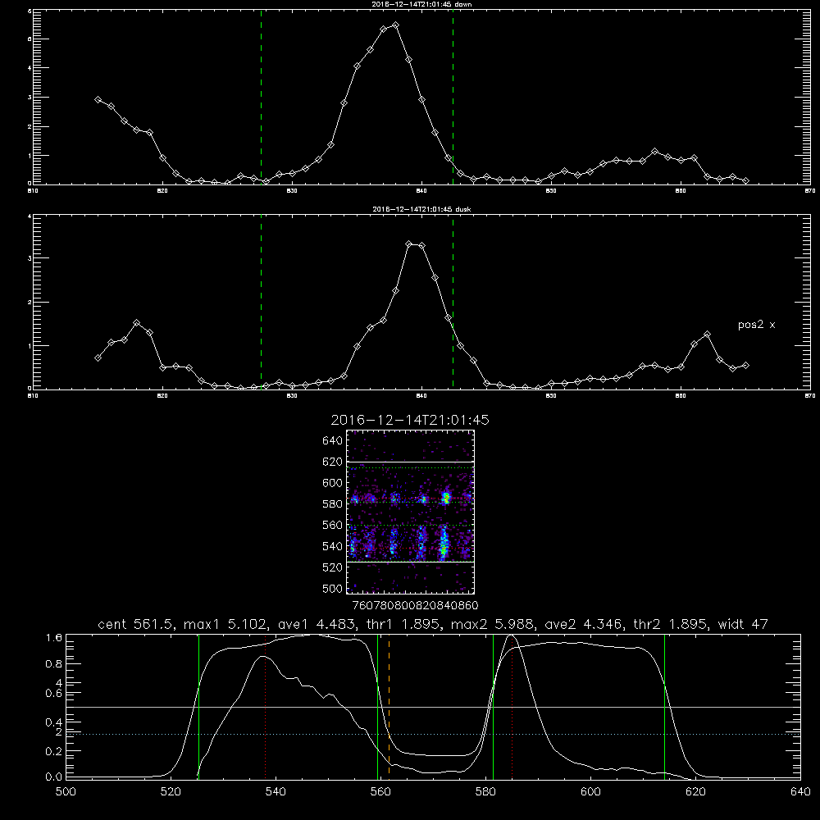
Task: Click the green vertical line near 525 in bottom plot
Action: pos(198,706)
